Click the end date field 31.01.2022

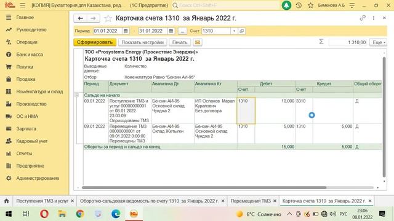(x=153, y=31)
